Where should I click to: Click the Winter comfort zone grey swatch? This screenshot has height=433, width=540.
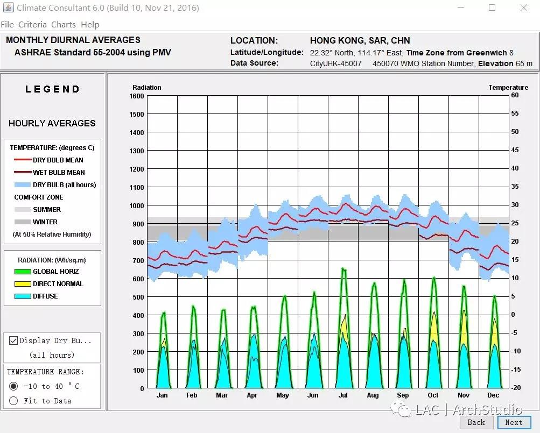point(23,222)
